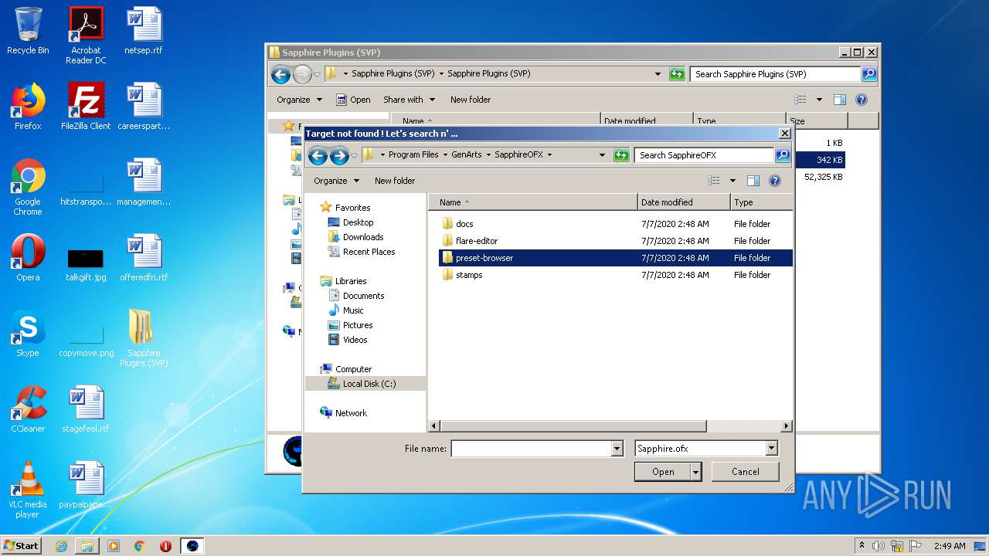This screenshot has width=989, height=556.
Task: Select the Network item in the navigation pane
Action: point(344,413)
